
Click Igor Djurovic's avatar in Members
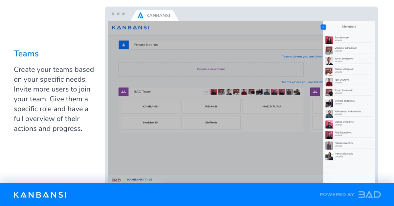tap(329, 82)
